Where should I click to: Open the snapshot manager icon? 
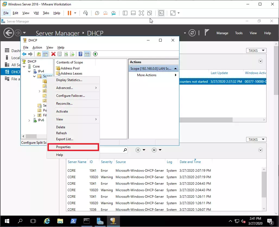pos(113,13)
